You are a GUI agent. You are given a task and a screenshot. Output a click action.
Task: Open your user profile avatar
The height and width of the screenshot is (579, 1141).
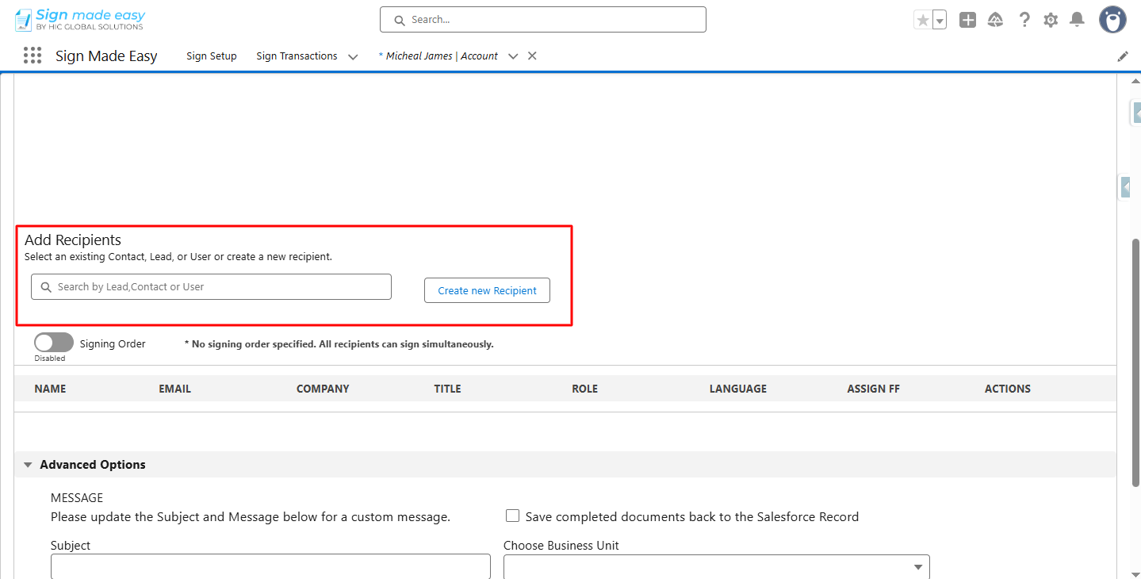[1112, 19]
